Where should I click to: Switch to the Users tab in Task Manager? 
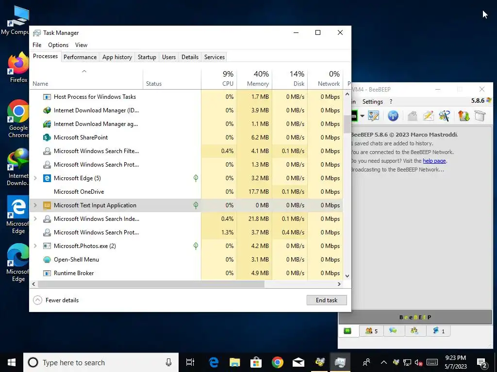(168, 57)
